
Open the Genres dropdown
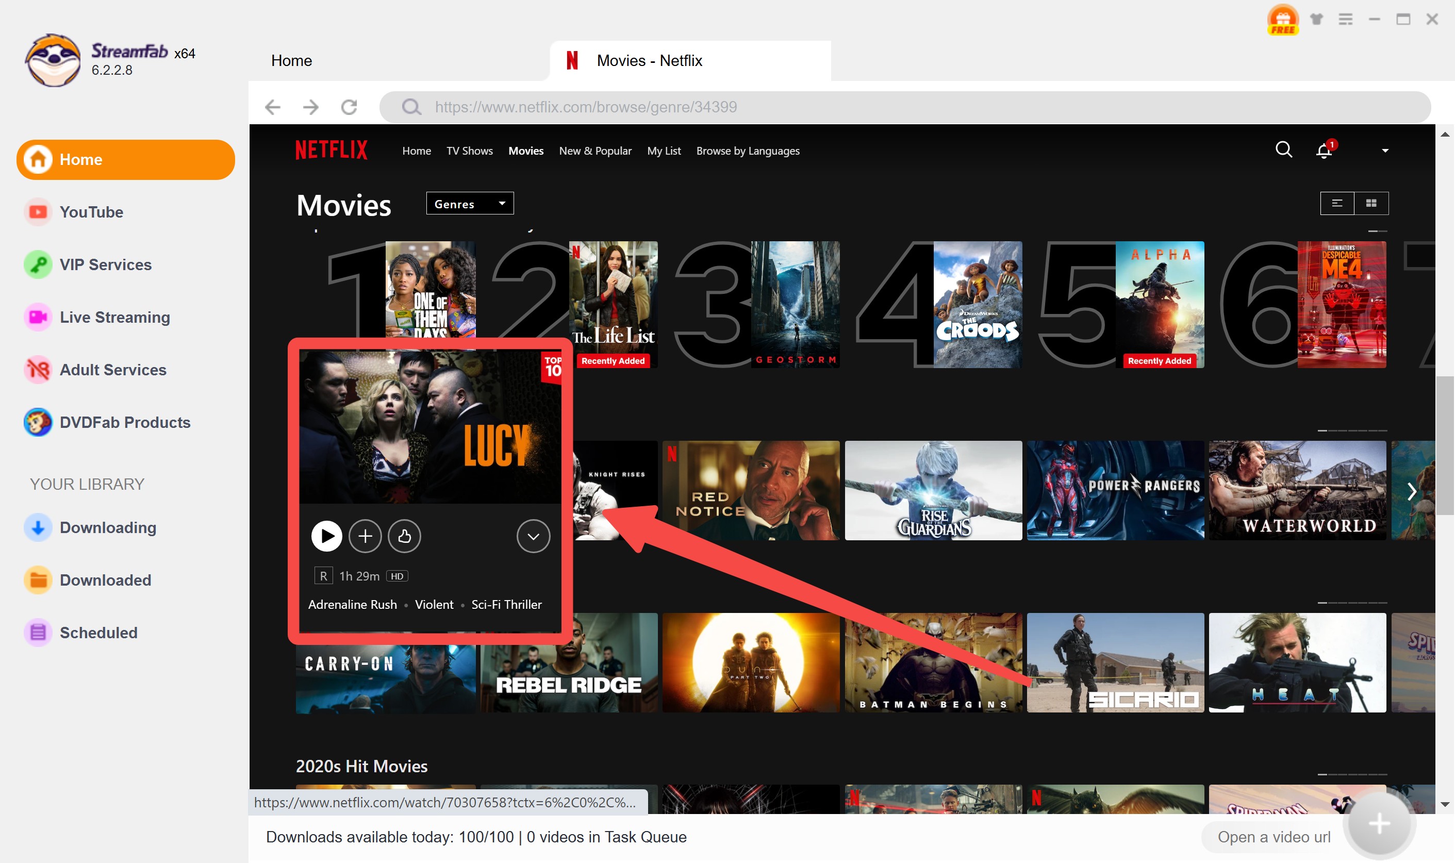click(470, 204)
